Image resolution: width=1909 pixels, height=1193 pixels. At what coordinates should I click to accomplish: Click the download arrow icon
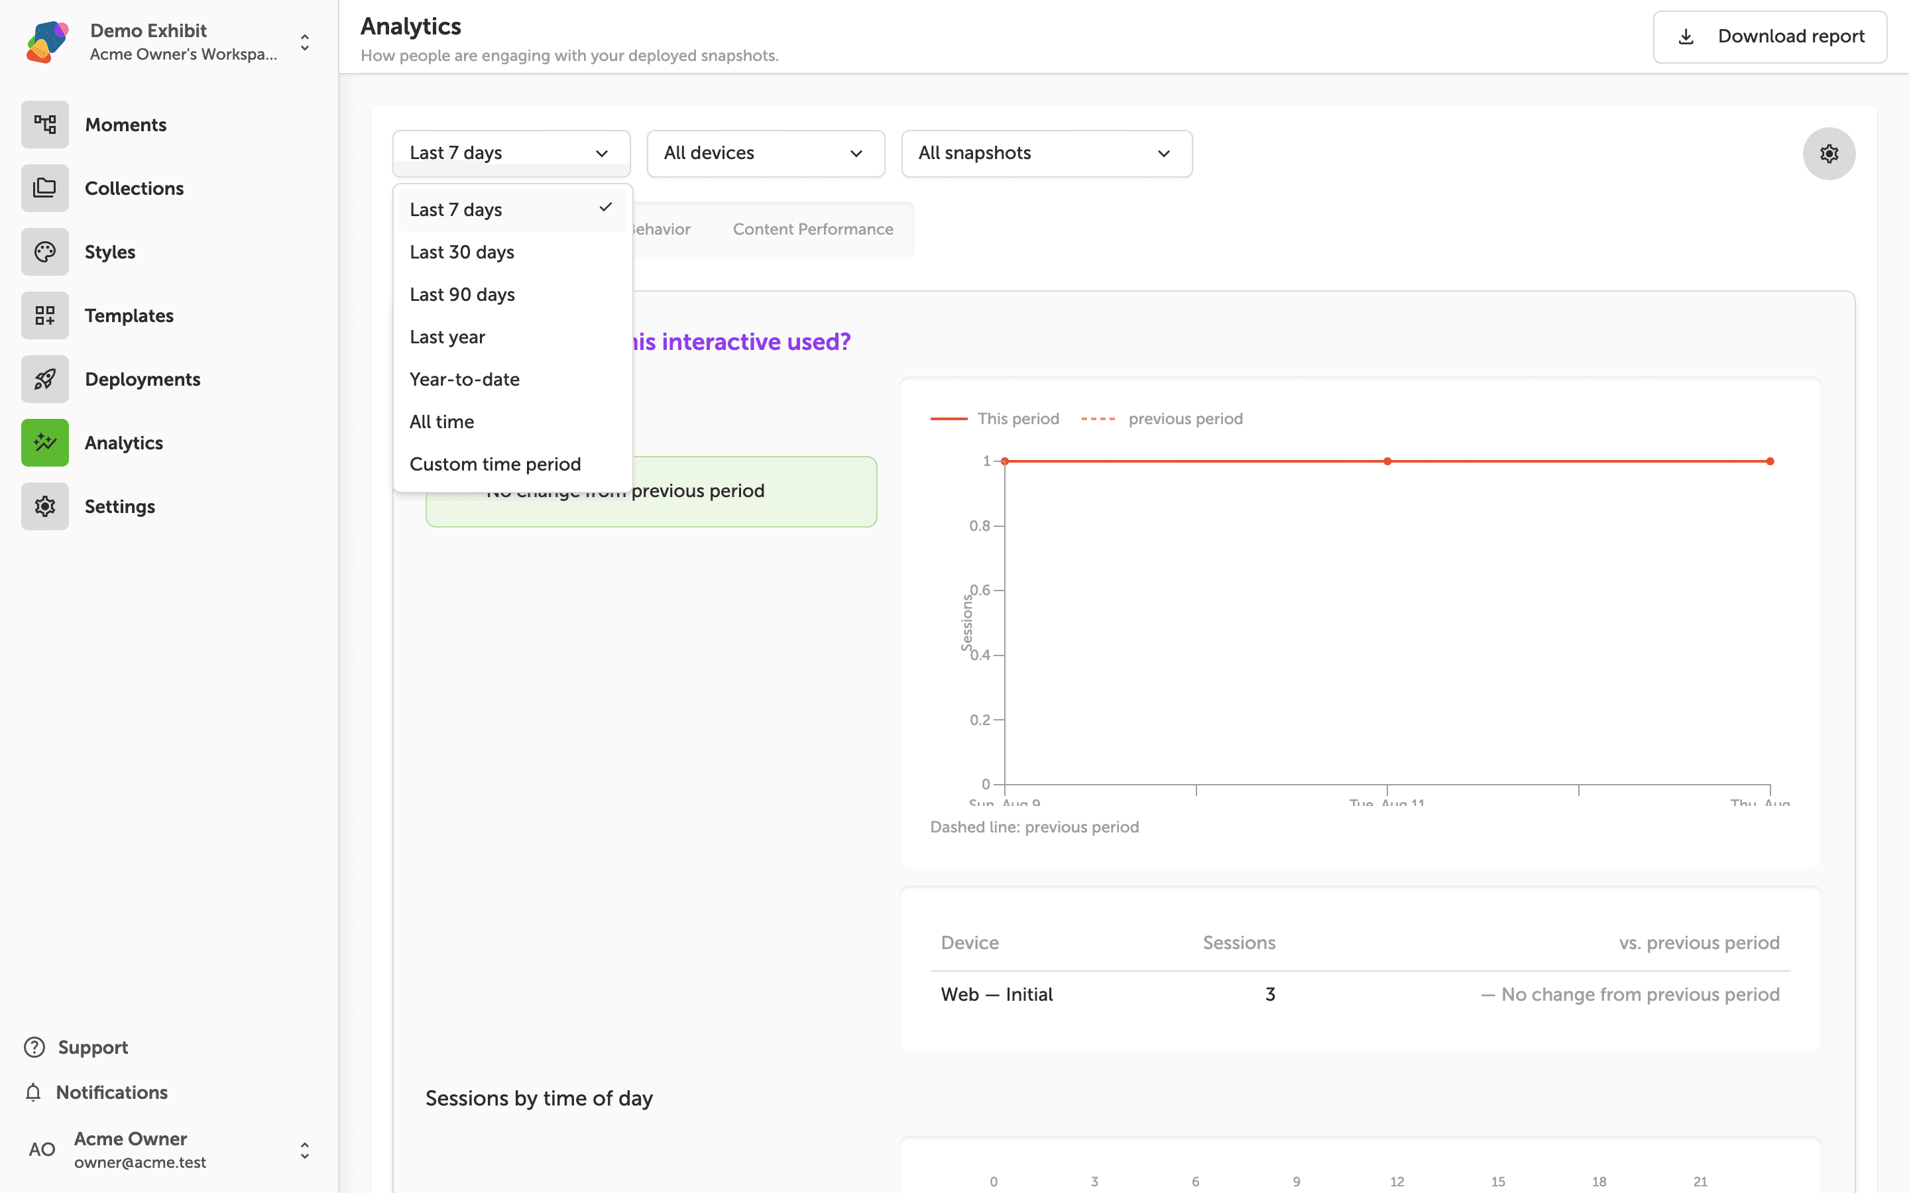pos(1686,36)
